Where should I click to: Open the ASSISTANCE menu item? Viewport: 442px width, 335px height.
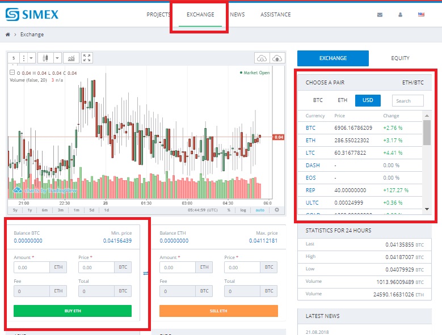[275, 14]
